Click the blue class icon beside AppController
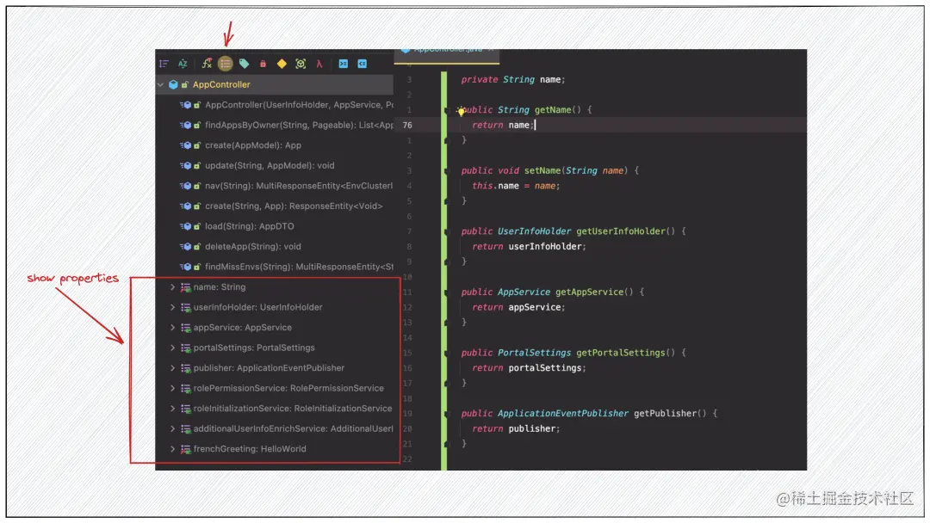Viewport: 930px width, 523px height. pyautogui.click(x=173, y=84)
